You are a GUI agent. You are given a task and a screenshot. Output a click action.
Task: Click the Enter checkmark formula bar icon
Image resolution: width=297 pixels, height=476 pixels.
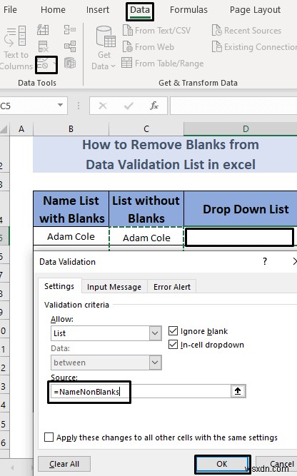coord(129,106)
